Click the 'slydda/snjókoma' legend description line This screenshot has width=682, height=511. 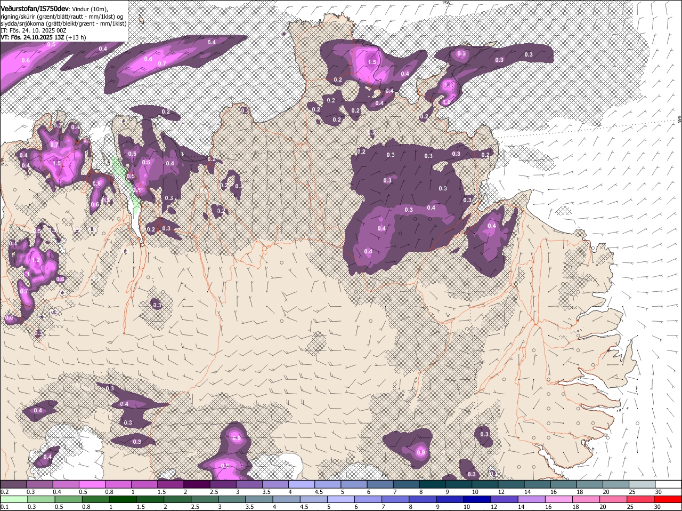63,23
